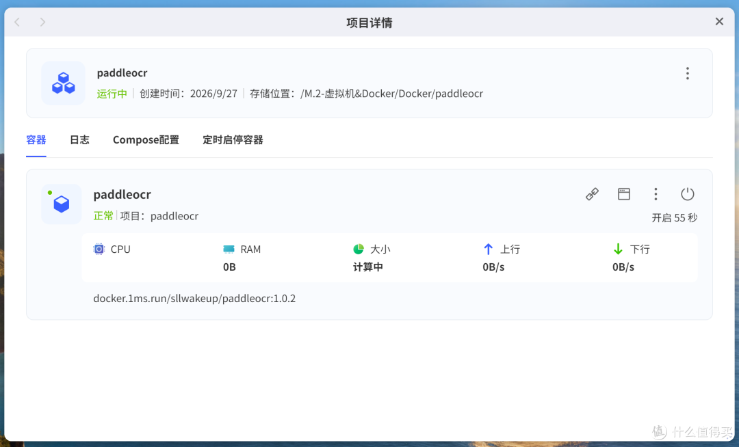This screenshot has width=739, height=447.
Task: Click the storage path /M.2-虚拟机&Docker/Docker/paddleocr
Action: point(391,94)
